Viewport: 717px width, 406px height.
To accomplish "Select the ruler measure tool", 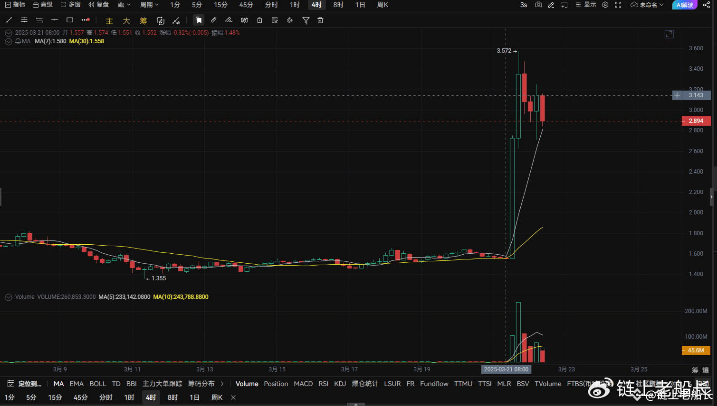I will point(214,20).
